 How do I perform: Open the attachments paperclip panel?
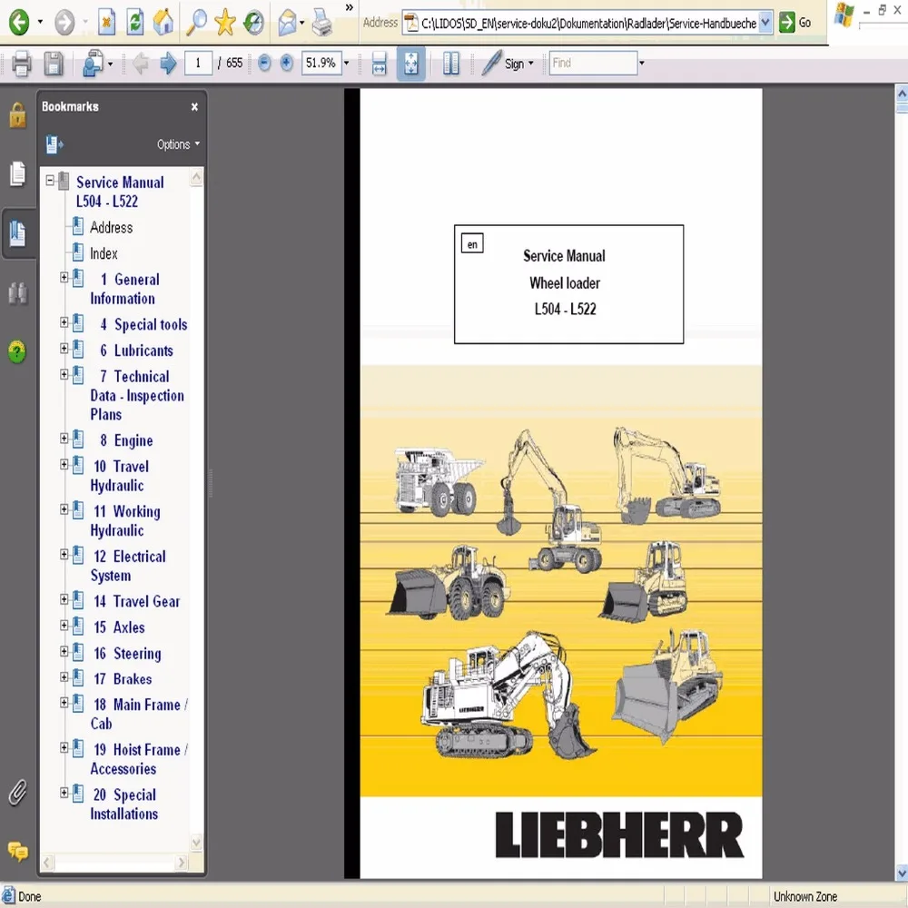tap(17, 793)
